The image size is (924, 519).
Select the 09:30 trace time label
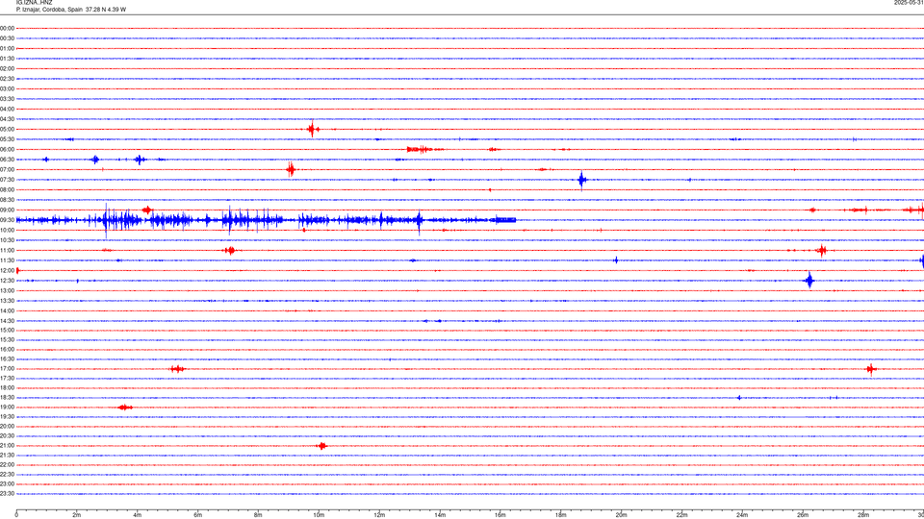[x=7, y=220]
